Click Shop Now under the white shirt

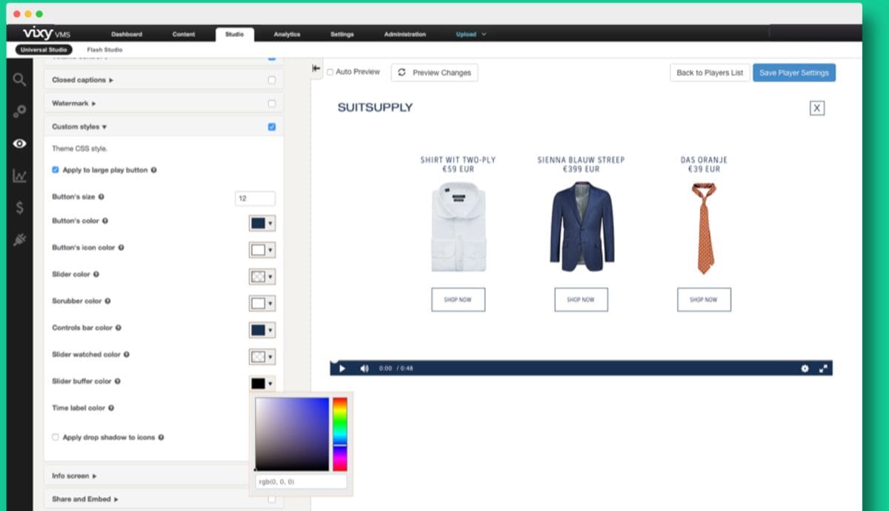[459, 299]
